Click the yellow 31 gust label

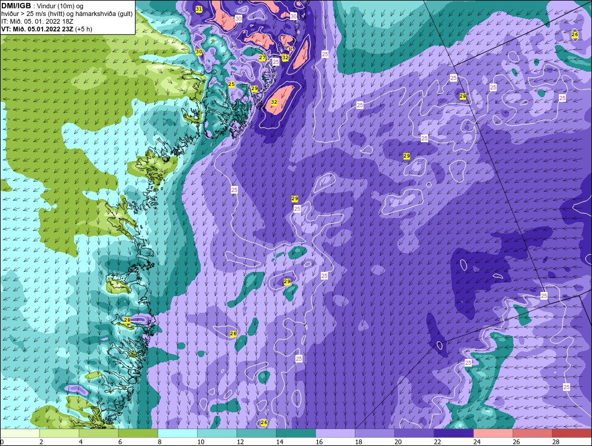click(x=199, y=9)
